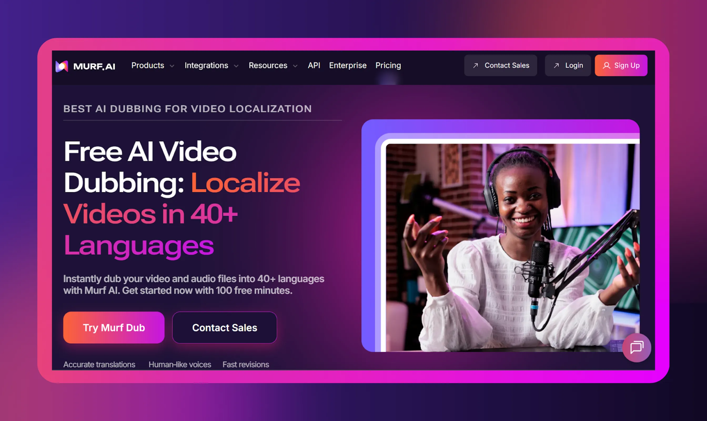Click the user icon in Sign Up

(x=606, y=66)
